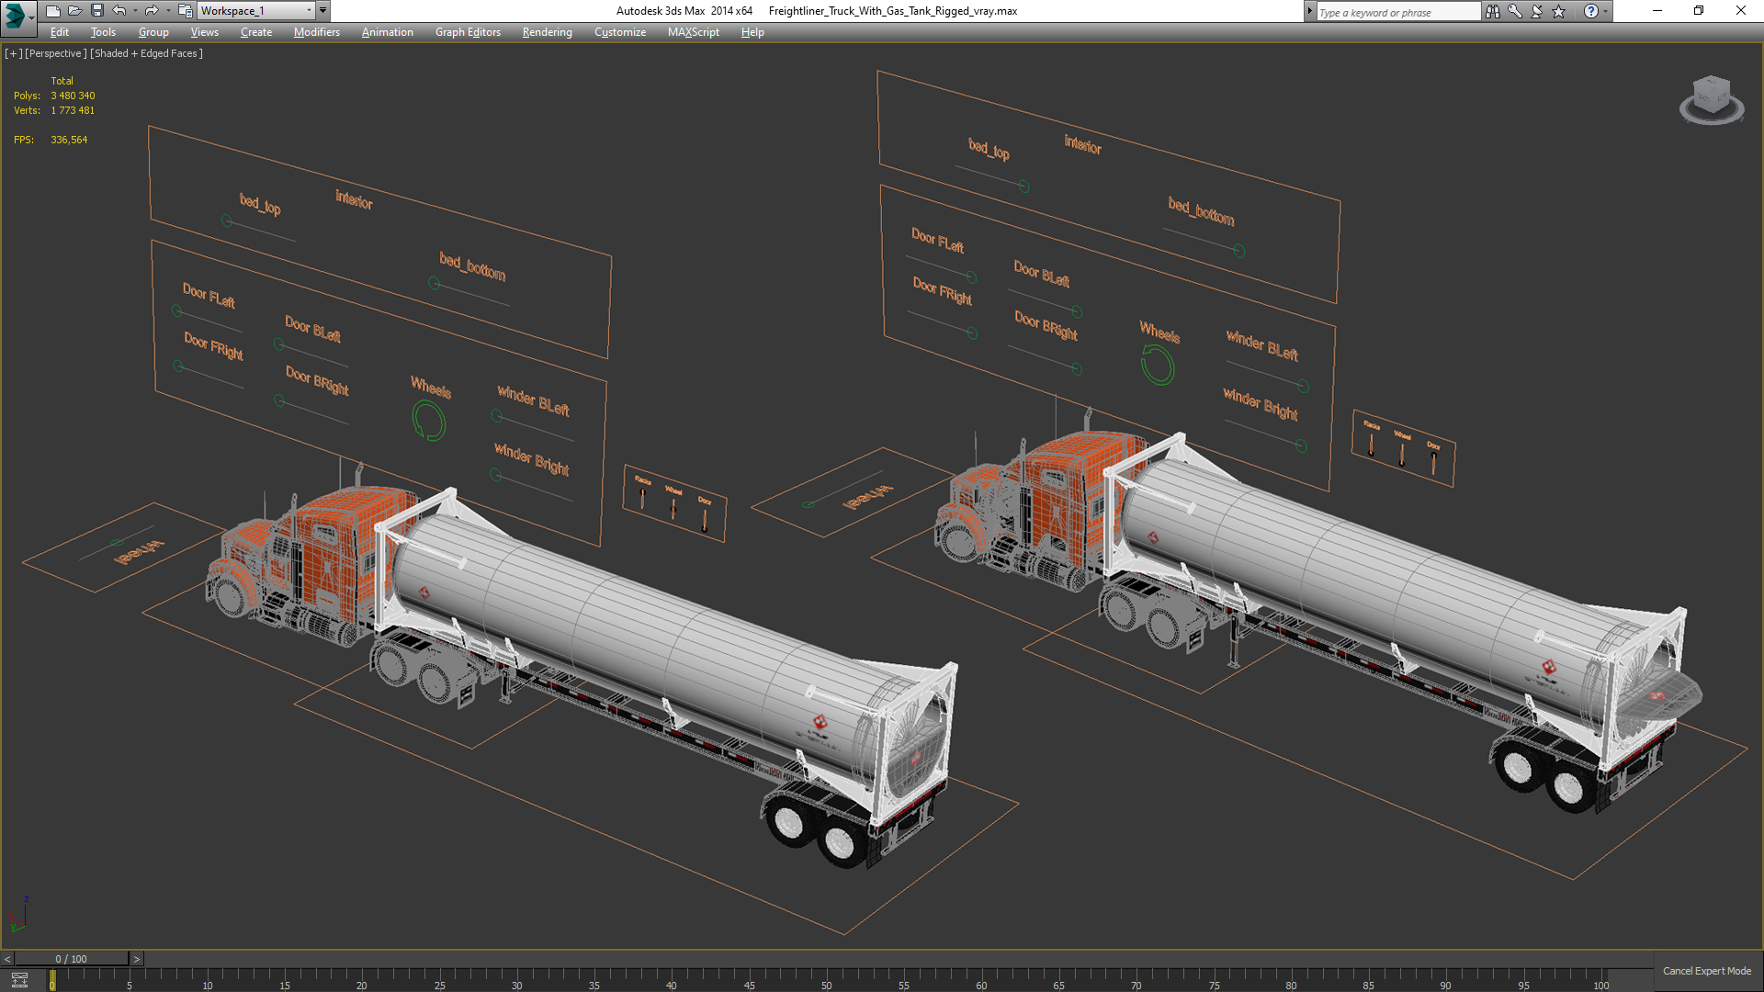Open Subscription Center key icon
The width and height of the screenshot is (1764, 992).
(x=1514, y=11)
